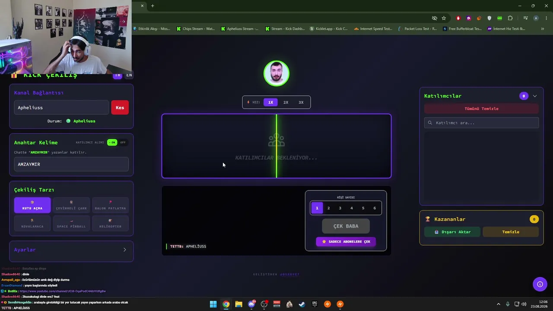Open the Chrome extensions puzzle menu
553x311 pixels.
pyautogui.click(x=510, y=18)
